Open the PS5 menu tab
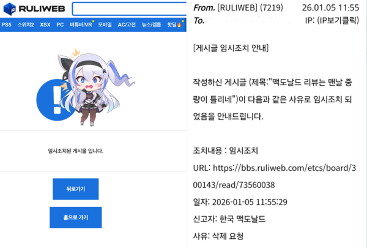Image resolution: width=367 pixels, height=248 pixels. click(x=6, y=24)
